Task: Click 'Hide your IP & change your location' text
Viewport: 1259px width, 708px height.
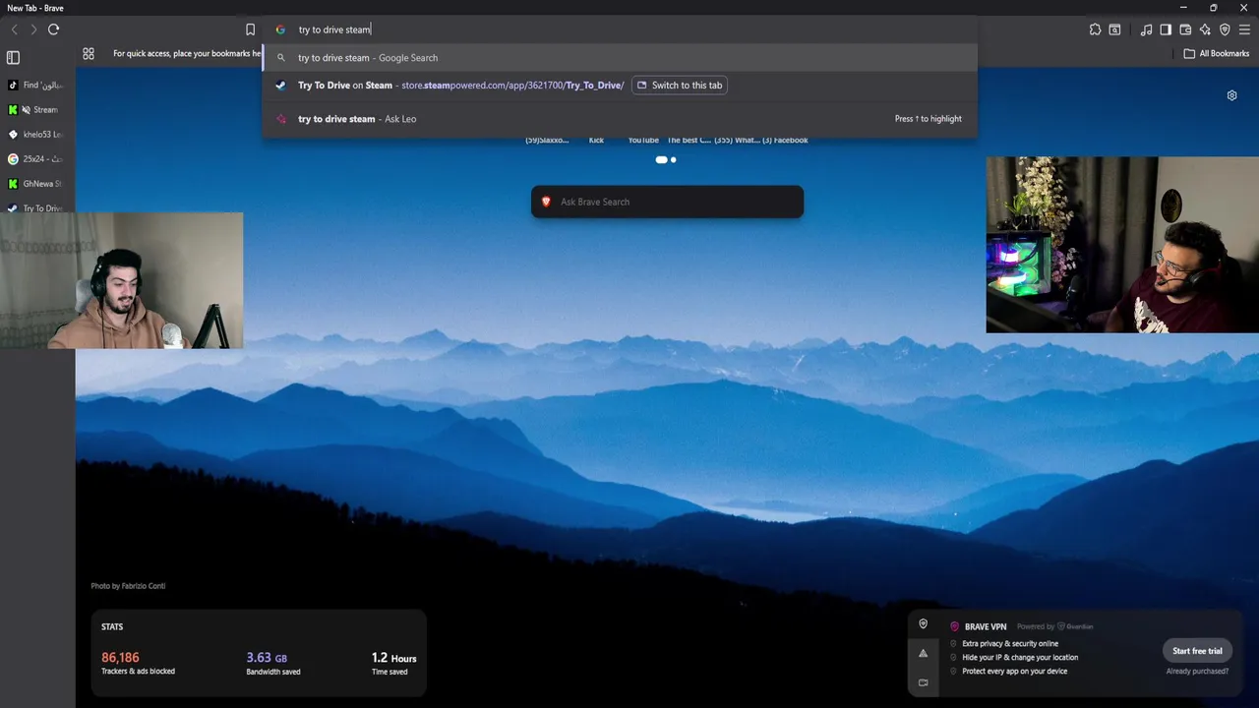Action: tap(1020, 658)
